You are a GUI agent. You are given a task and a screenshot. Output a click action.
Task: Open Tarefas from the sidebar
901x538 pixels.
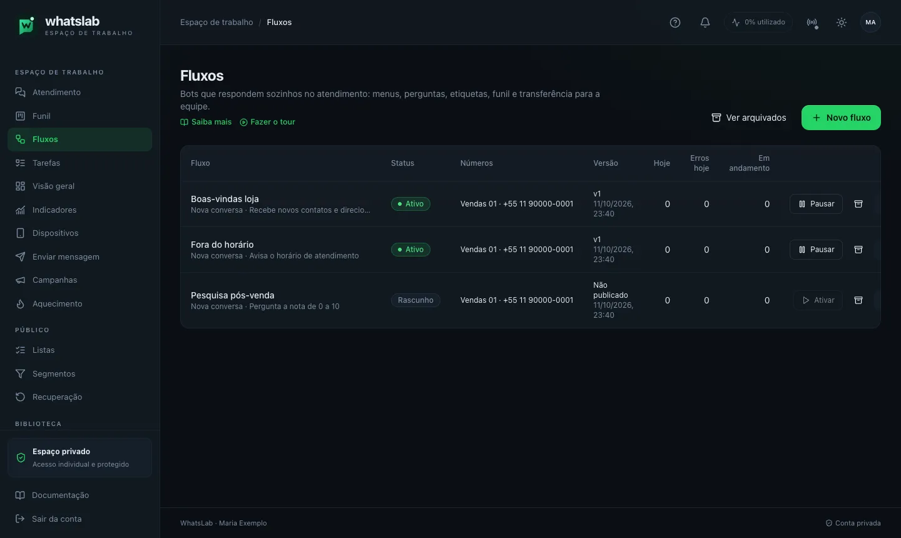point(79,163)
